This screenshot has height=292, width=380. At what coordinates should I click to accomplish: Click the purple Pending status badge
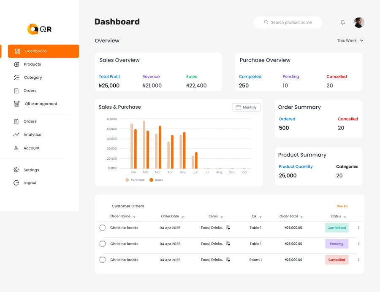point(337,244)
